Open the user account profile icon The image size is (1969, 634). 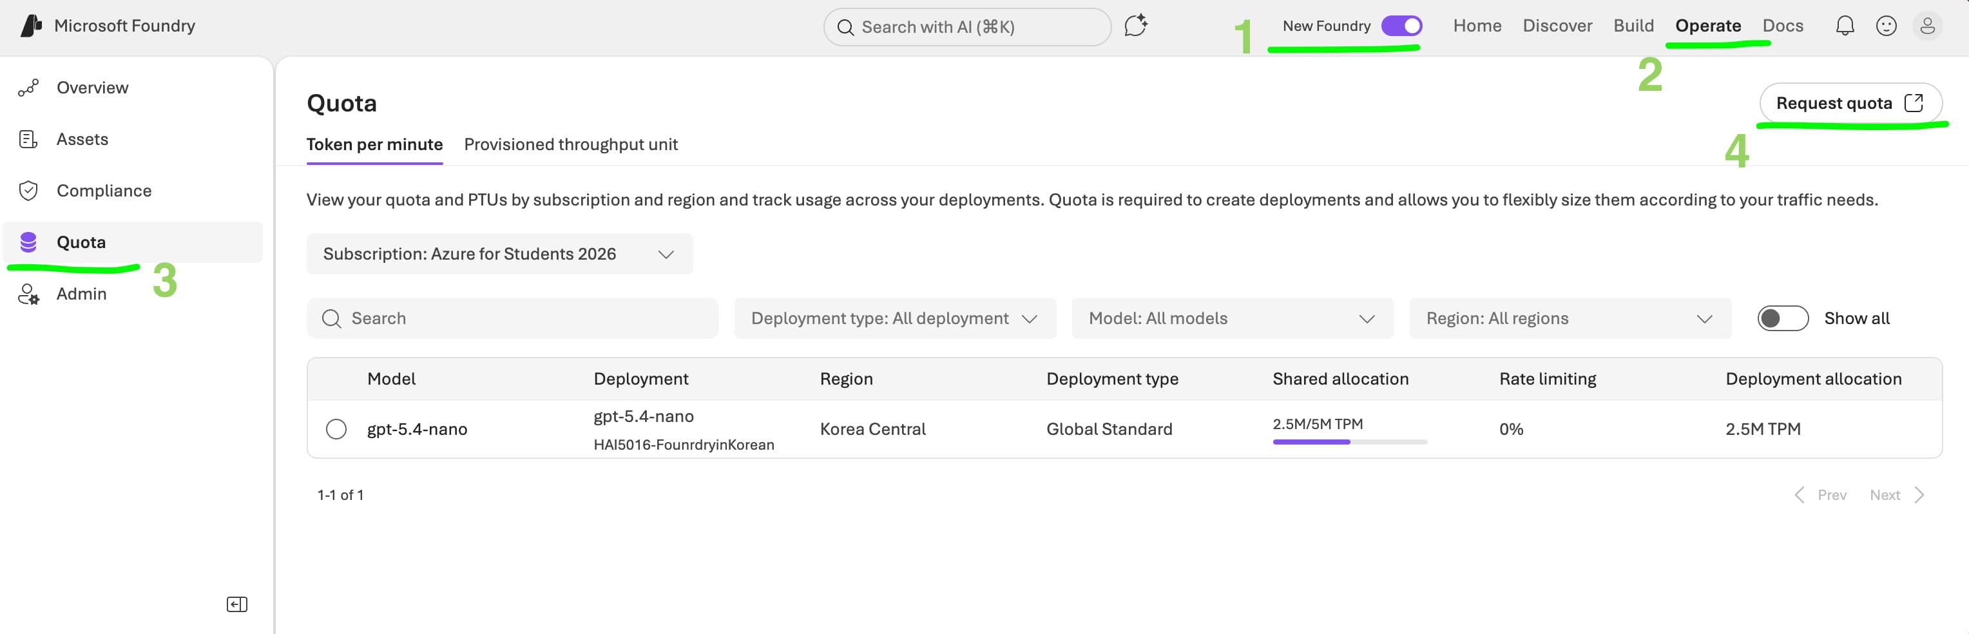click(1927, 26)
